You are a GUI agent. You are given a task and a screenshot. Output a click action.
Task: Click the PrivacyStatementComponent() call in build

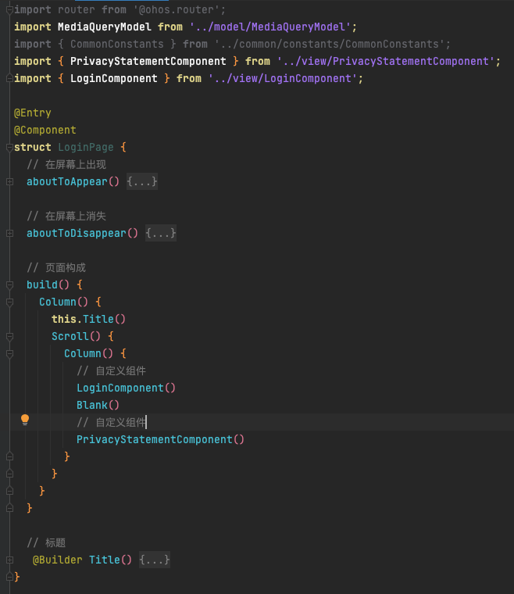click(x=160, y=439)
